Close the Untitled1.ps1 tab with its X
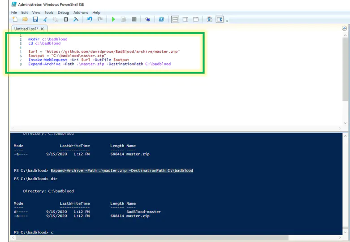350x242 pixels. coord(42,29)
